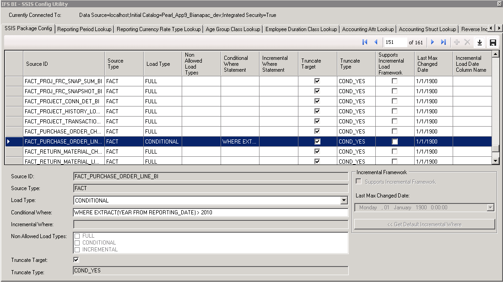This screenshot has width=503, height=282.
Task: Jump to the last record
Action: coord(443,42)
